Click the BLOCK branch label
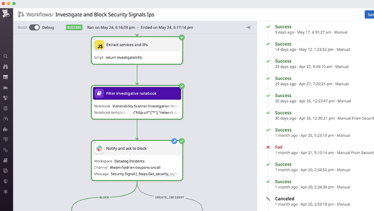Viewport: 374px width, 211px height. pos(104,198)
